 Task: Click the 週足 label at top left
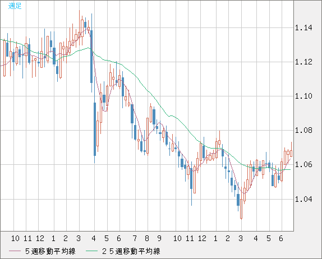coord(15,6)
